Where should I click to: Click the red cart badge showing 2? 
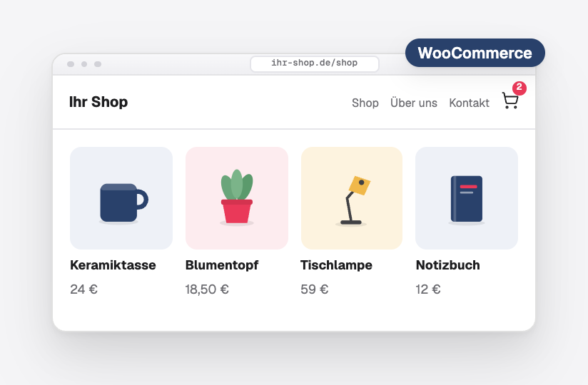tap(519, 88)
